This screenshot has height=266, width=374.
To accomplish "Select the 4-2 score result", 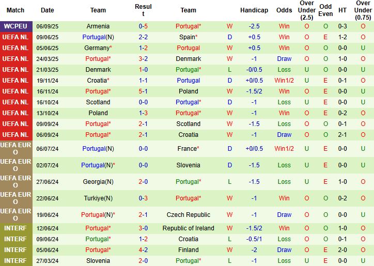I will 143,250.
